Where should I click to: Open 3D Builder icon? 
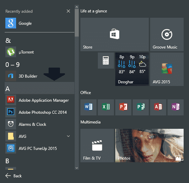click(x=11, y=76)
